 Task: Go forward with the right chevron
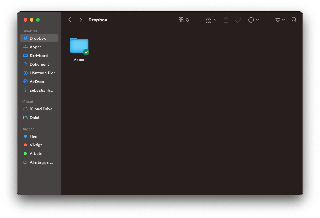pyautogui.click(x=81, y=20)
